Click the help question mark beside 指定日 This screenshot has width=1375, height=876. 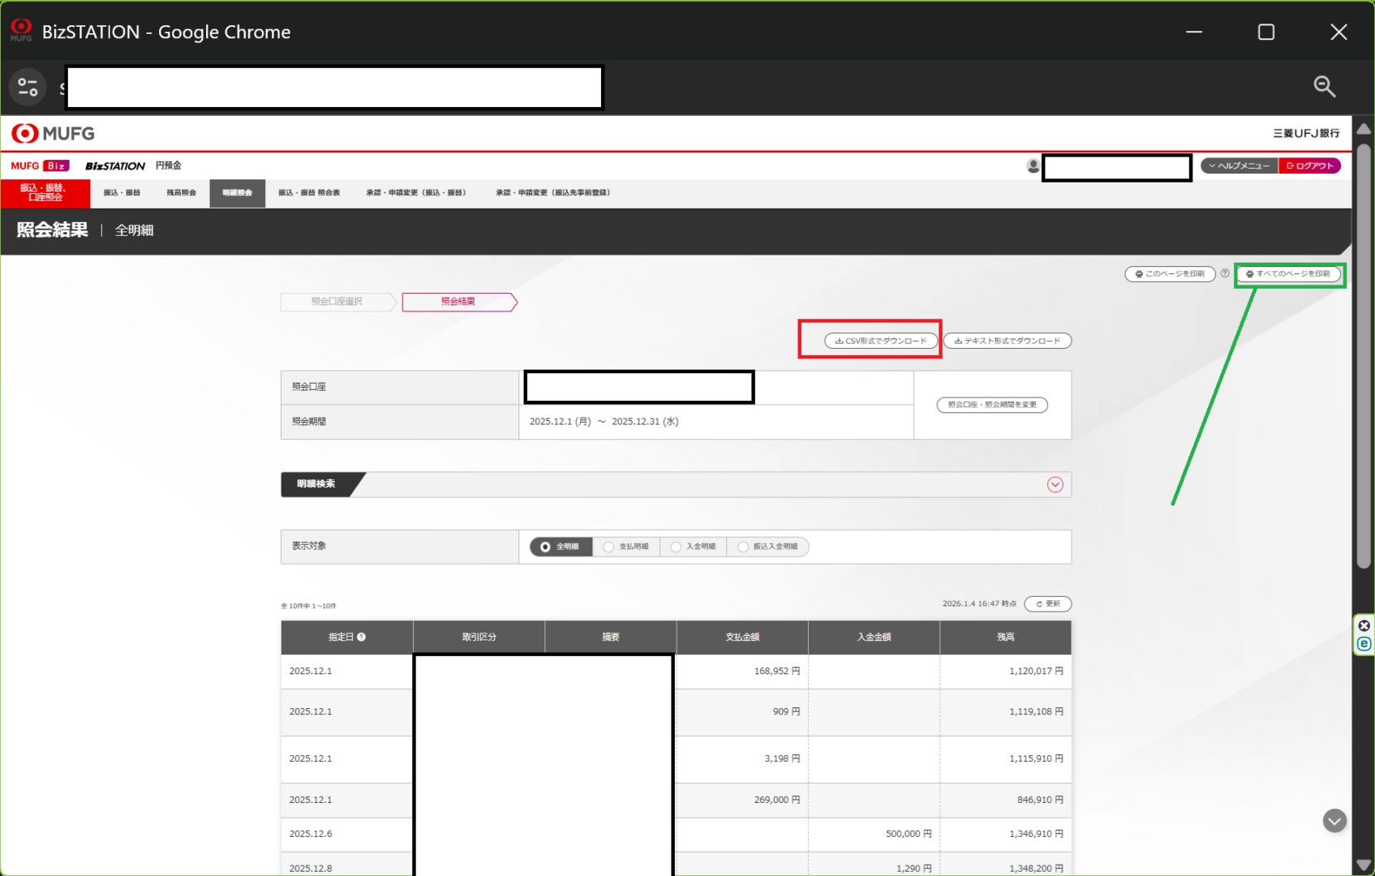click(362, 638)
